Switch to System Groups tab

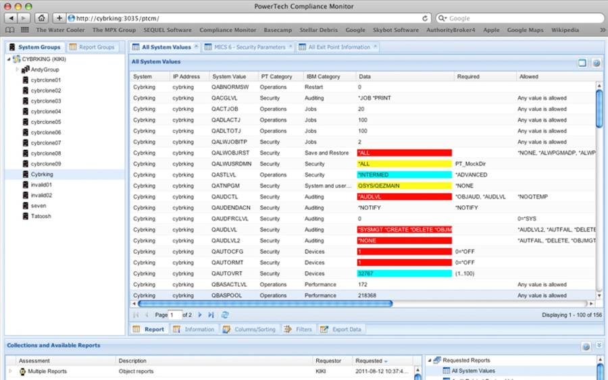(35, 47)
